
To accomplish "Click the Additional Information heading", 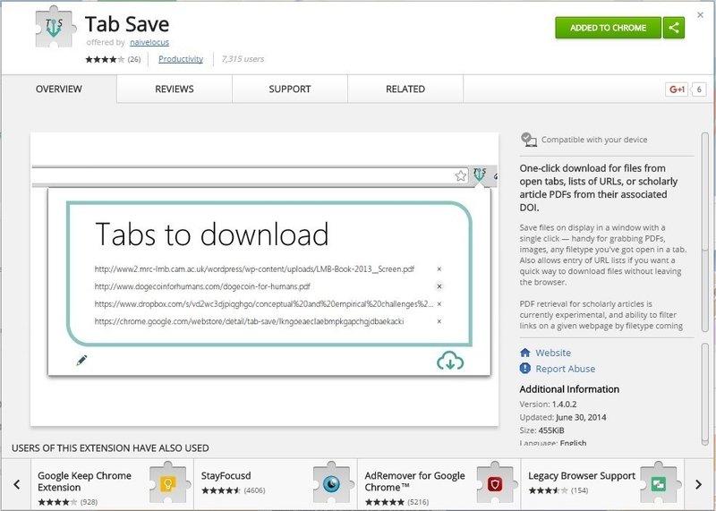I will point(569,389).
